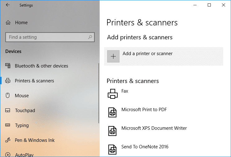Select the Touchpad sidebar icon
Image resolution: width=231 pixels, height=157 pixels.
pyautogui.click(x=8, y=110)
